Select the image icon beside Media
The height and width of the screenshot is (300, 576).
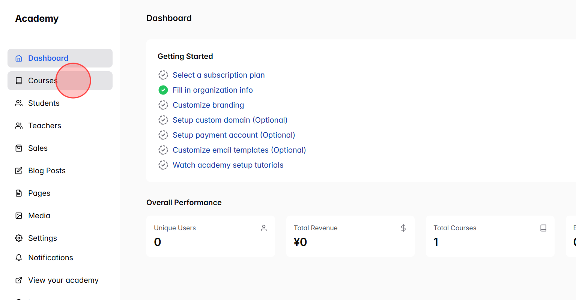coord(18,216)
